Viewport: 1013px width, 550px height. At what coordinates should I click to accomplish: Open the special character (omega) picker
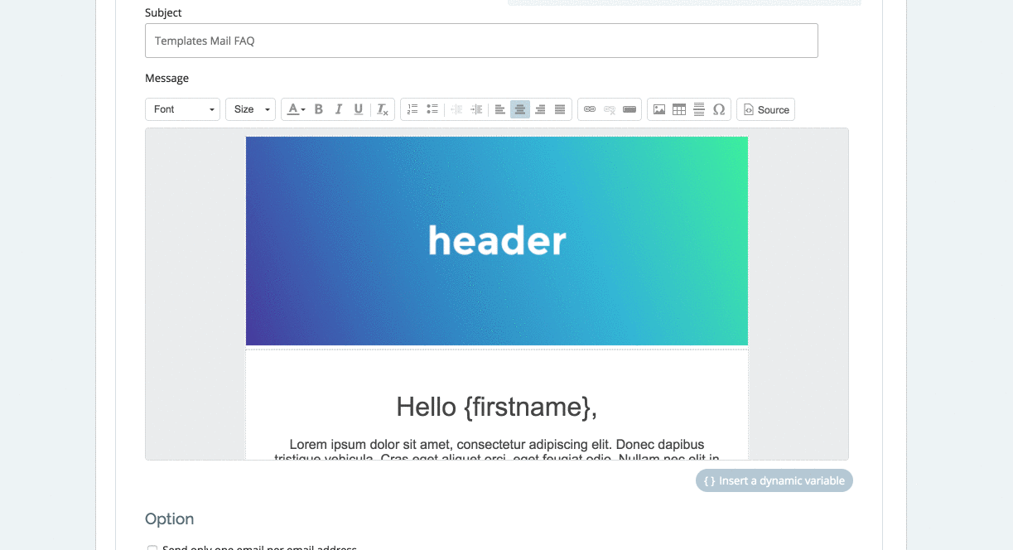(x=719, y=109)
